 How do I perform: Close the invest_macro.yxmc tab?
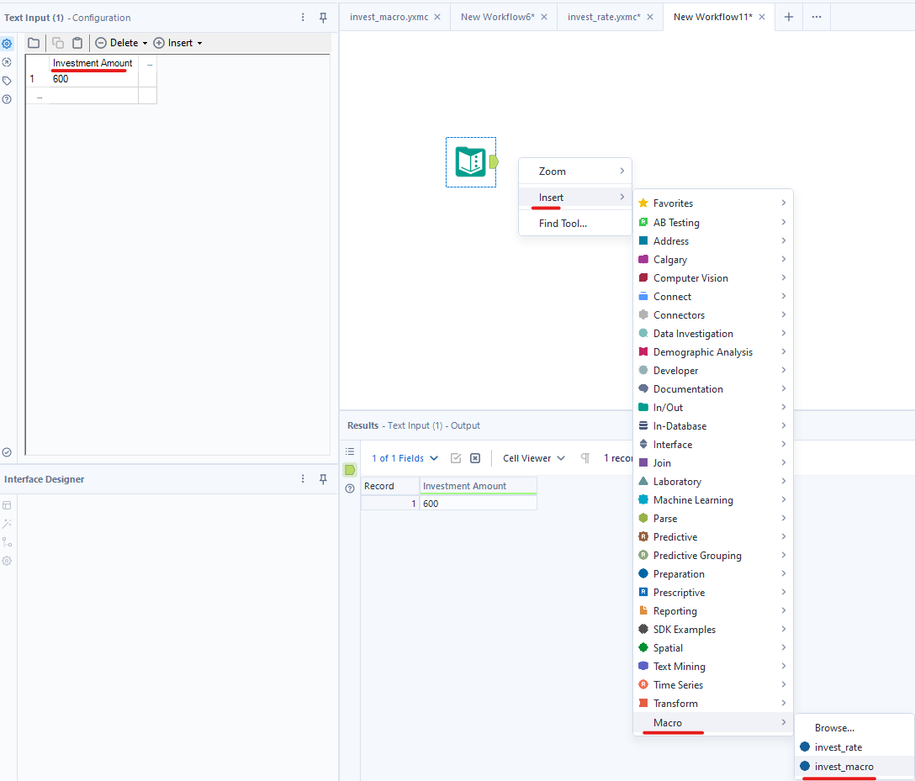pyautogui.click(x=437, y=17)
